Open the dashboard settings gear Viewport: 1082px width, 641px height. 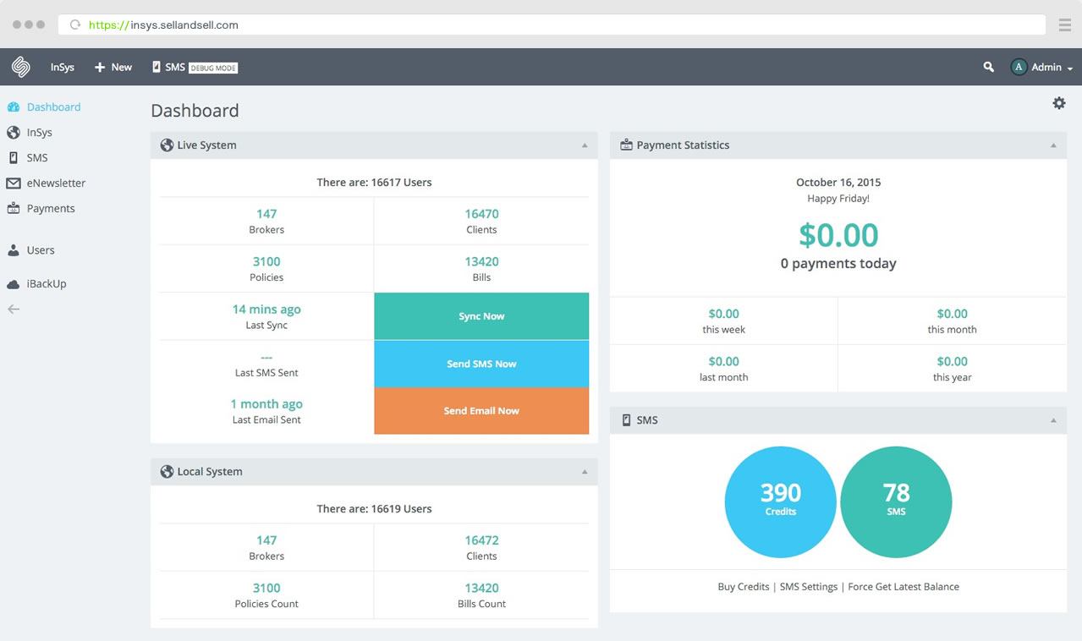tap(1059, 102)
